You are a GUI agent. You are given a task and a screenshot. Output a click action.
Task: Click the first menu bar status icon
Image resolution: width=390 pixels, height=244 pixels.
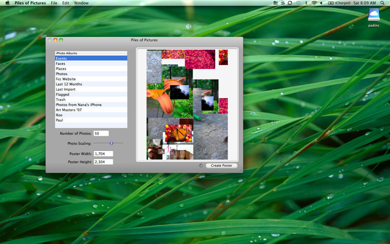pos(275,3)
